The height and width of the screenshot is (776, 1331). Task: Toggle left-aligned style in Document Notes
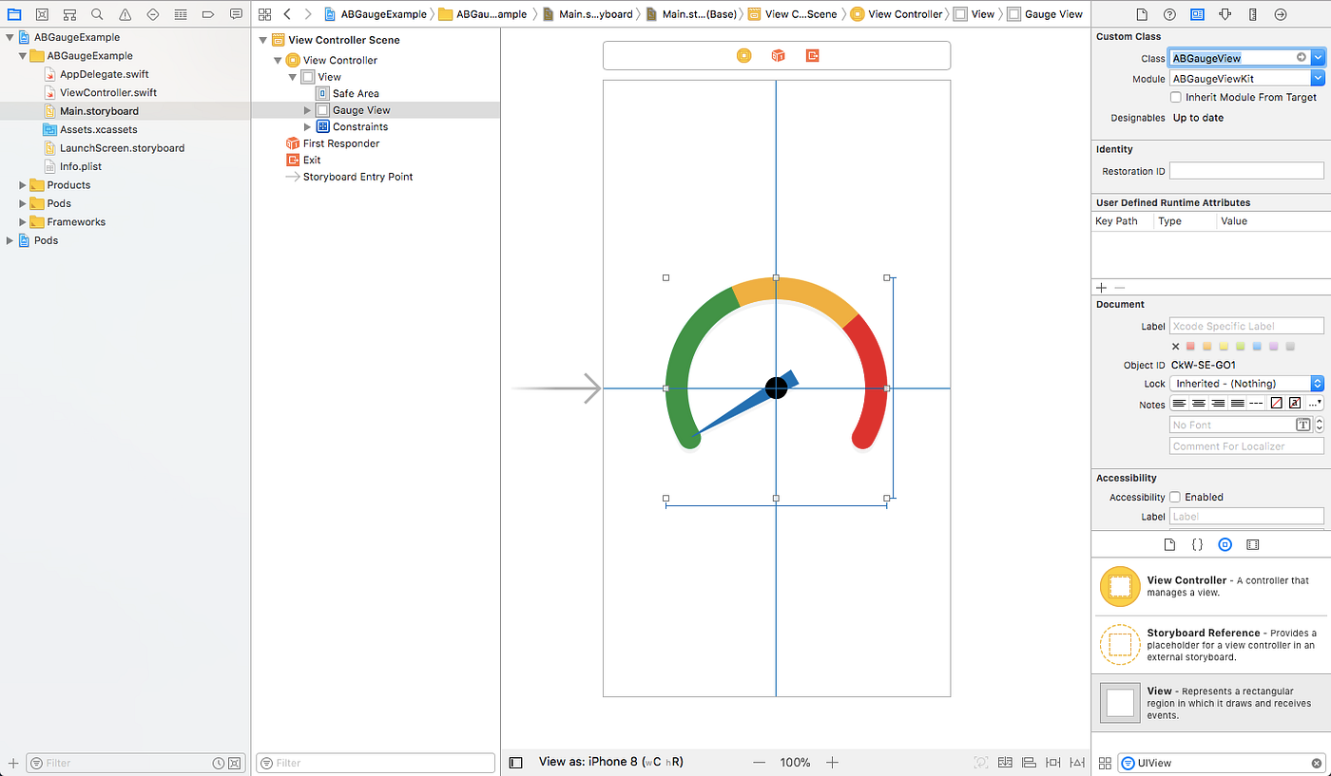(x=1177, y=404)
